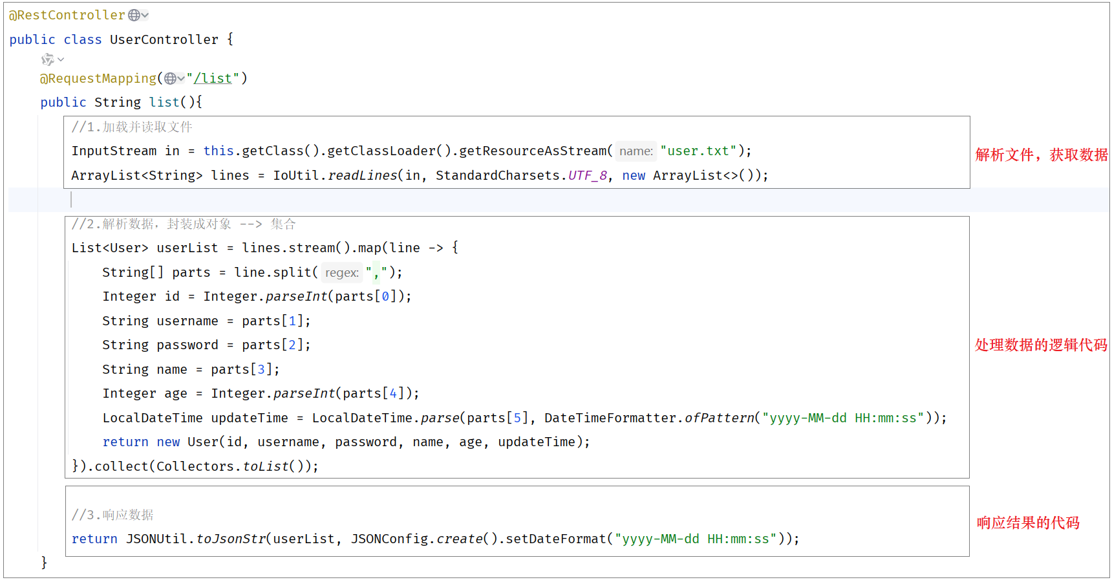Click the getResourceAsStream method call

coord(533,151)
